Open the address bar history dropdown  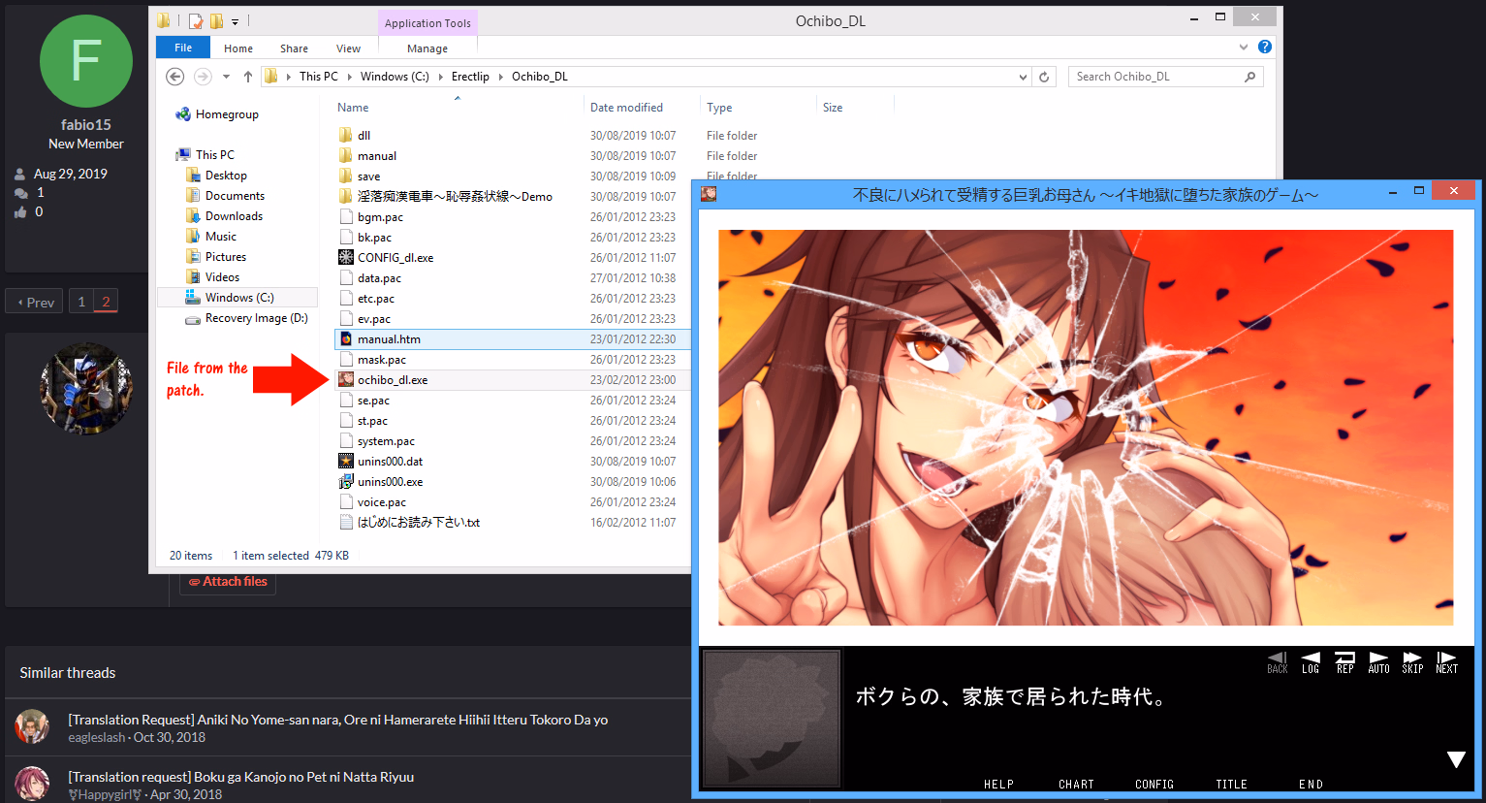tap(1022, 77)
